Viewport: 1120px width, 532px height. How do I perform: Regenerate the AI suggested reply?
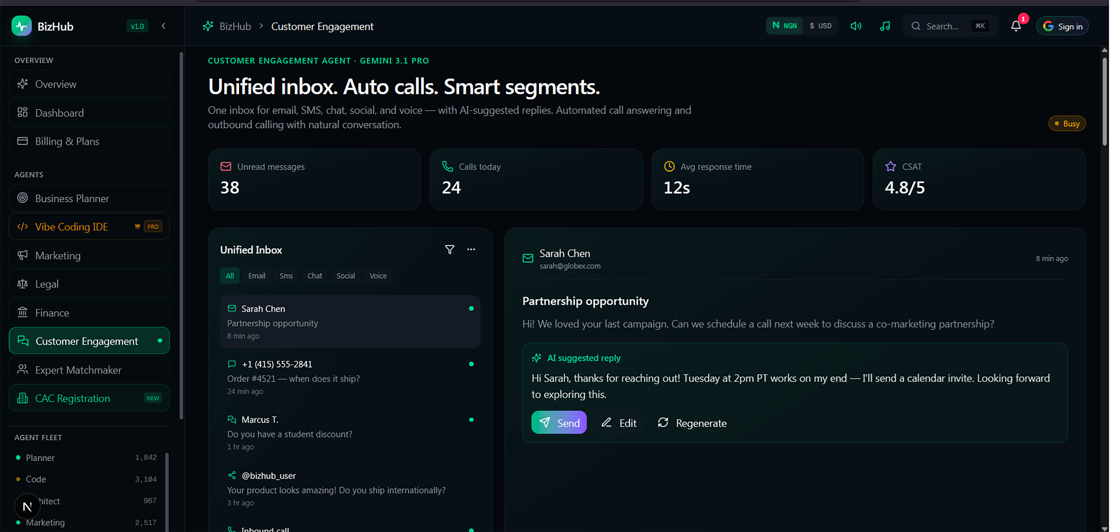point(692,423)
